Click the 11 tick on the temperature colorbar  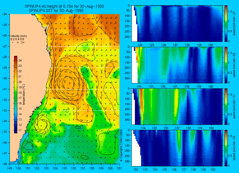(20, 130)
